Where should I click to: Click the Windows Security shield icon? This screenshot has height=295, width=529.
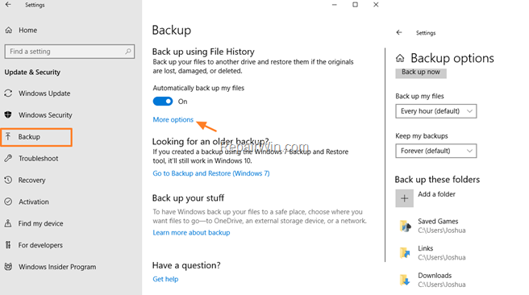coord(8,115)
